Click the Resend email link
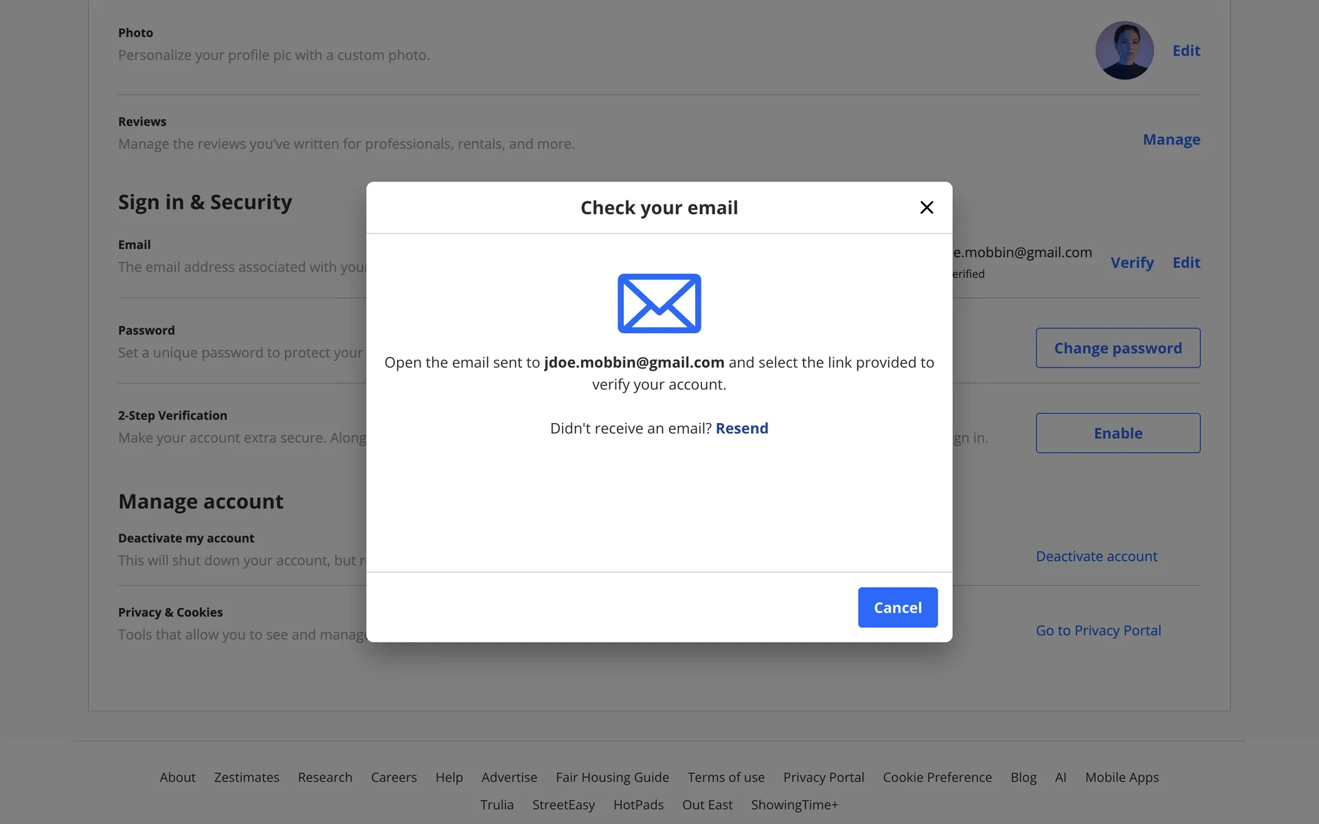This screenshot has width=1319, height=824. [741, 428]
